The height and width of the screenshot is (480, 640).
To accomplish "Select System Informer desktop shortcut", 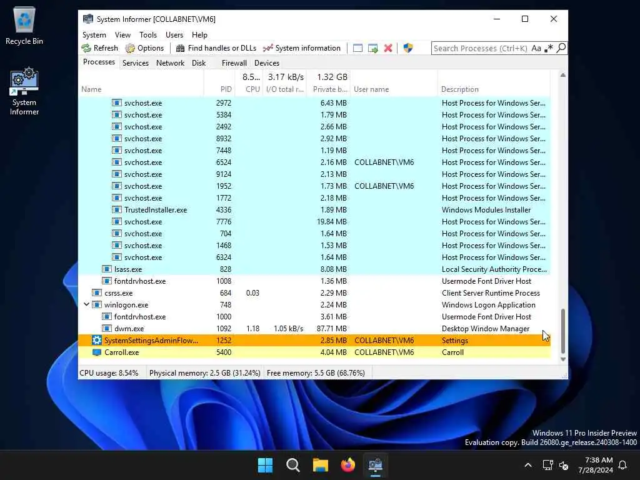I will point(24,91).
